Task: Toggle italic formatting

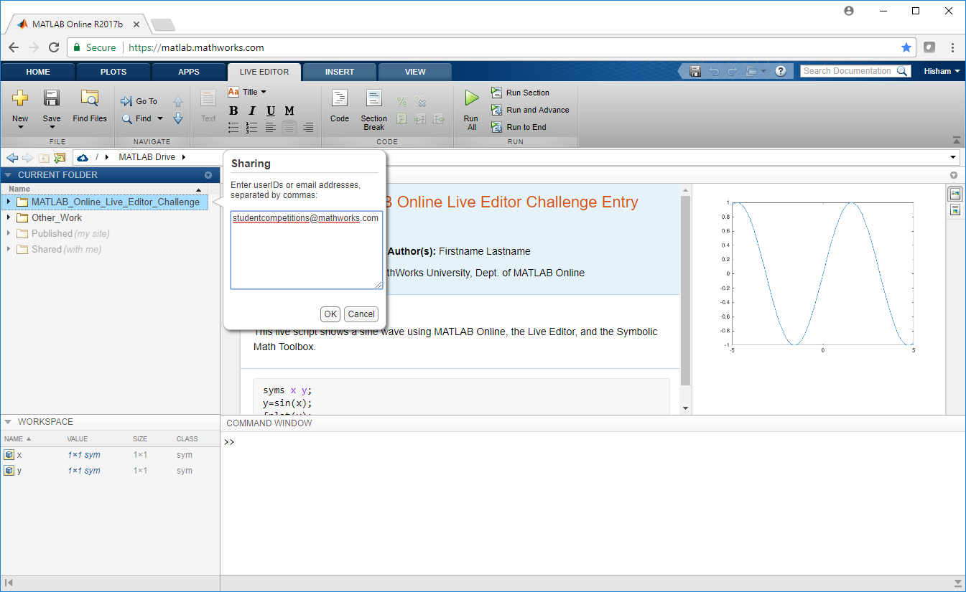Action: pyautogui.click(x=252, y=111)
